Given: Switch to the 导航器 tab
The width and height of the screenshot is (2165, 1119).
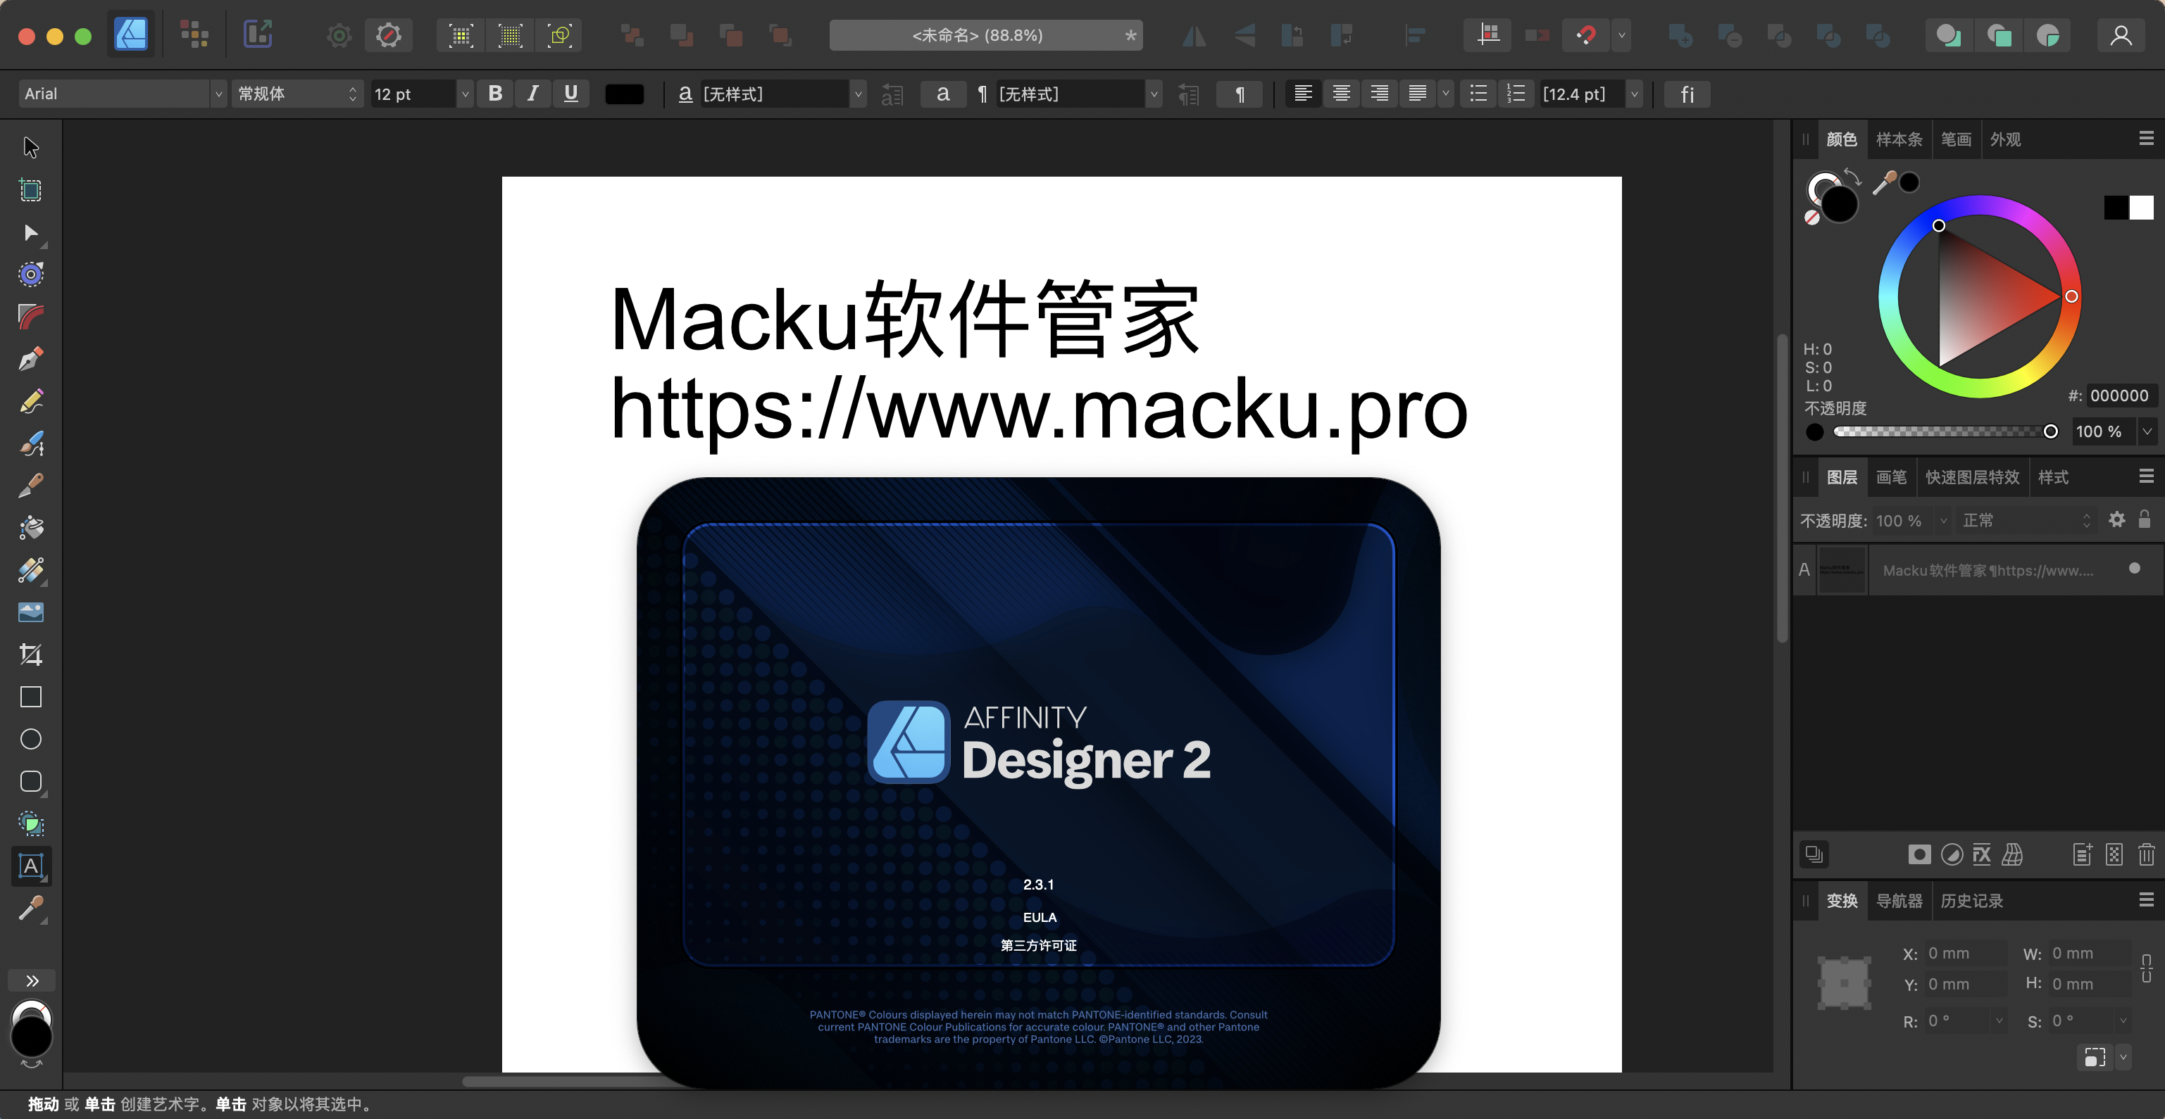Looking at the screenshot, I should 1899,901.
